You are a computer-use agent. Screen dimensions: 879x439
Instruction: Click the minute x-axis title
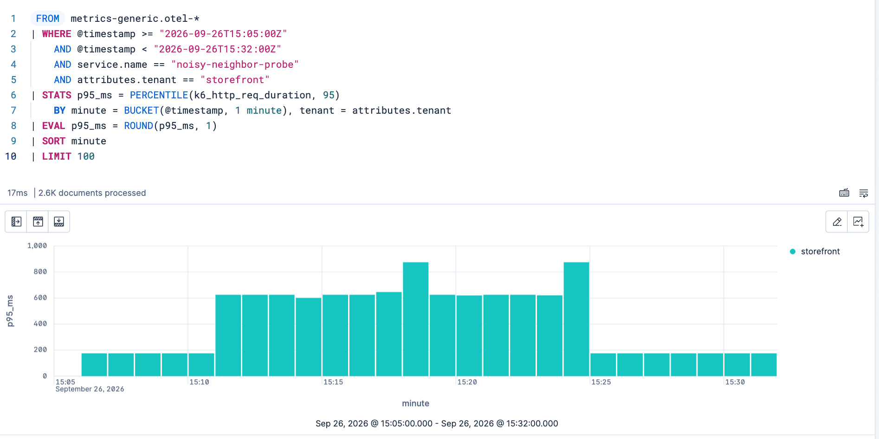tap(416, 404)
